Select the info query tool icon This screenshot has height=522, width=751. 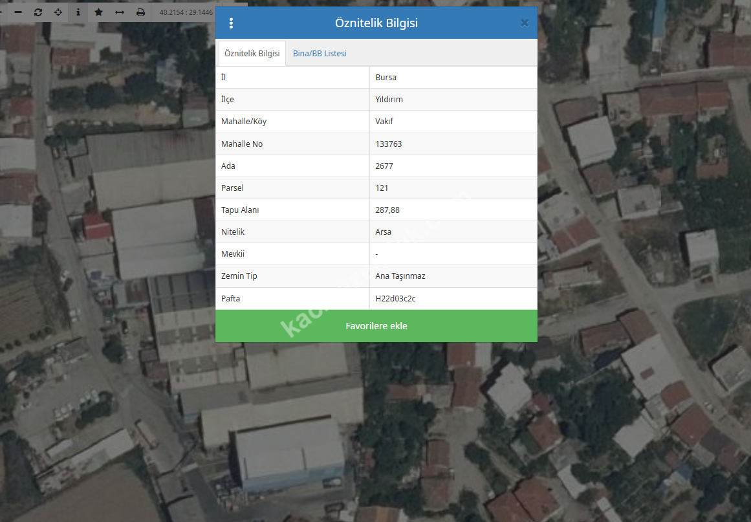tap(78, 12)
